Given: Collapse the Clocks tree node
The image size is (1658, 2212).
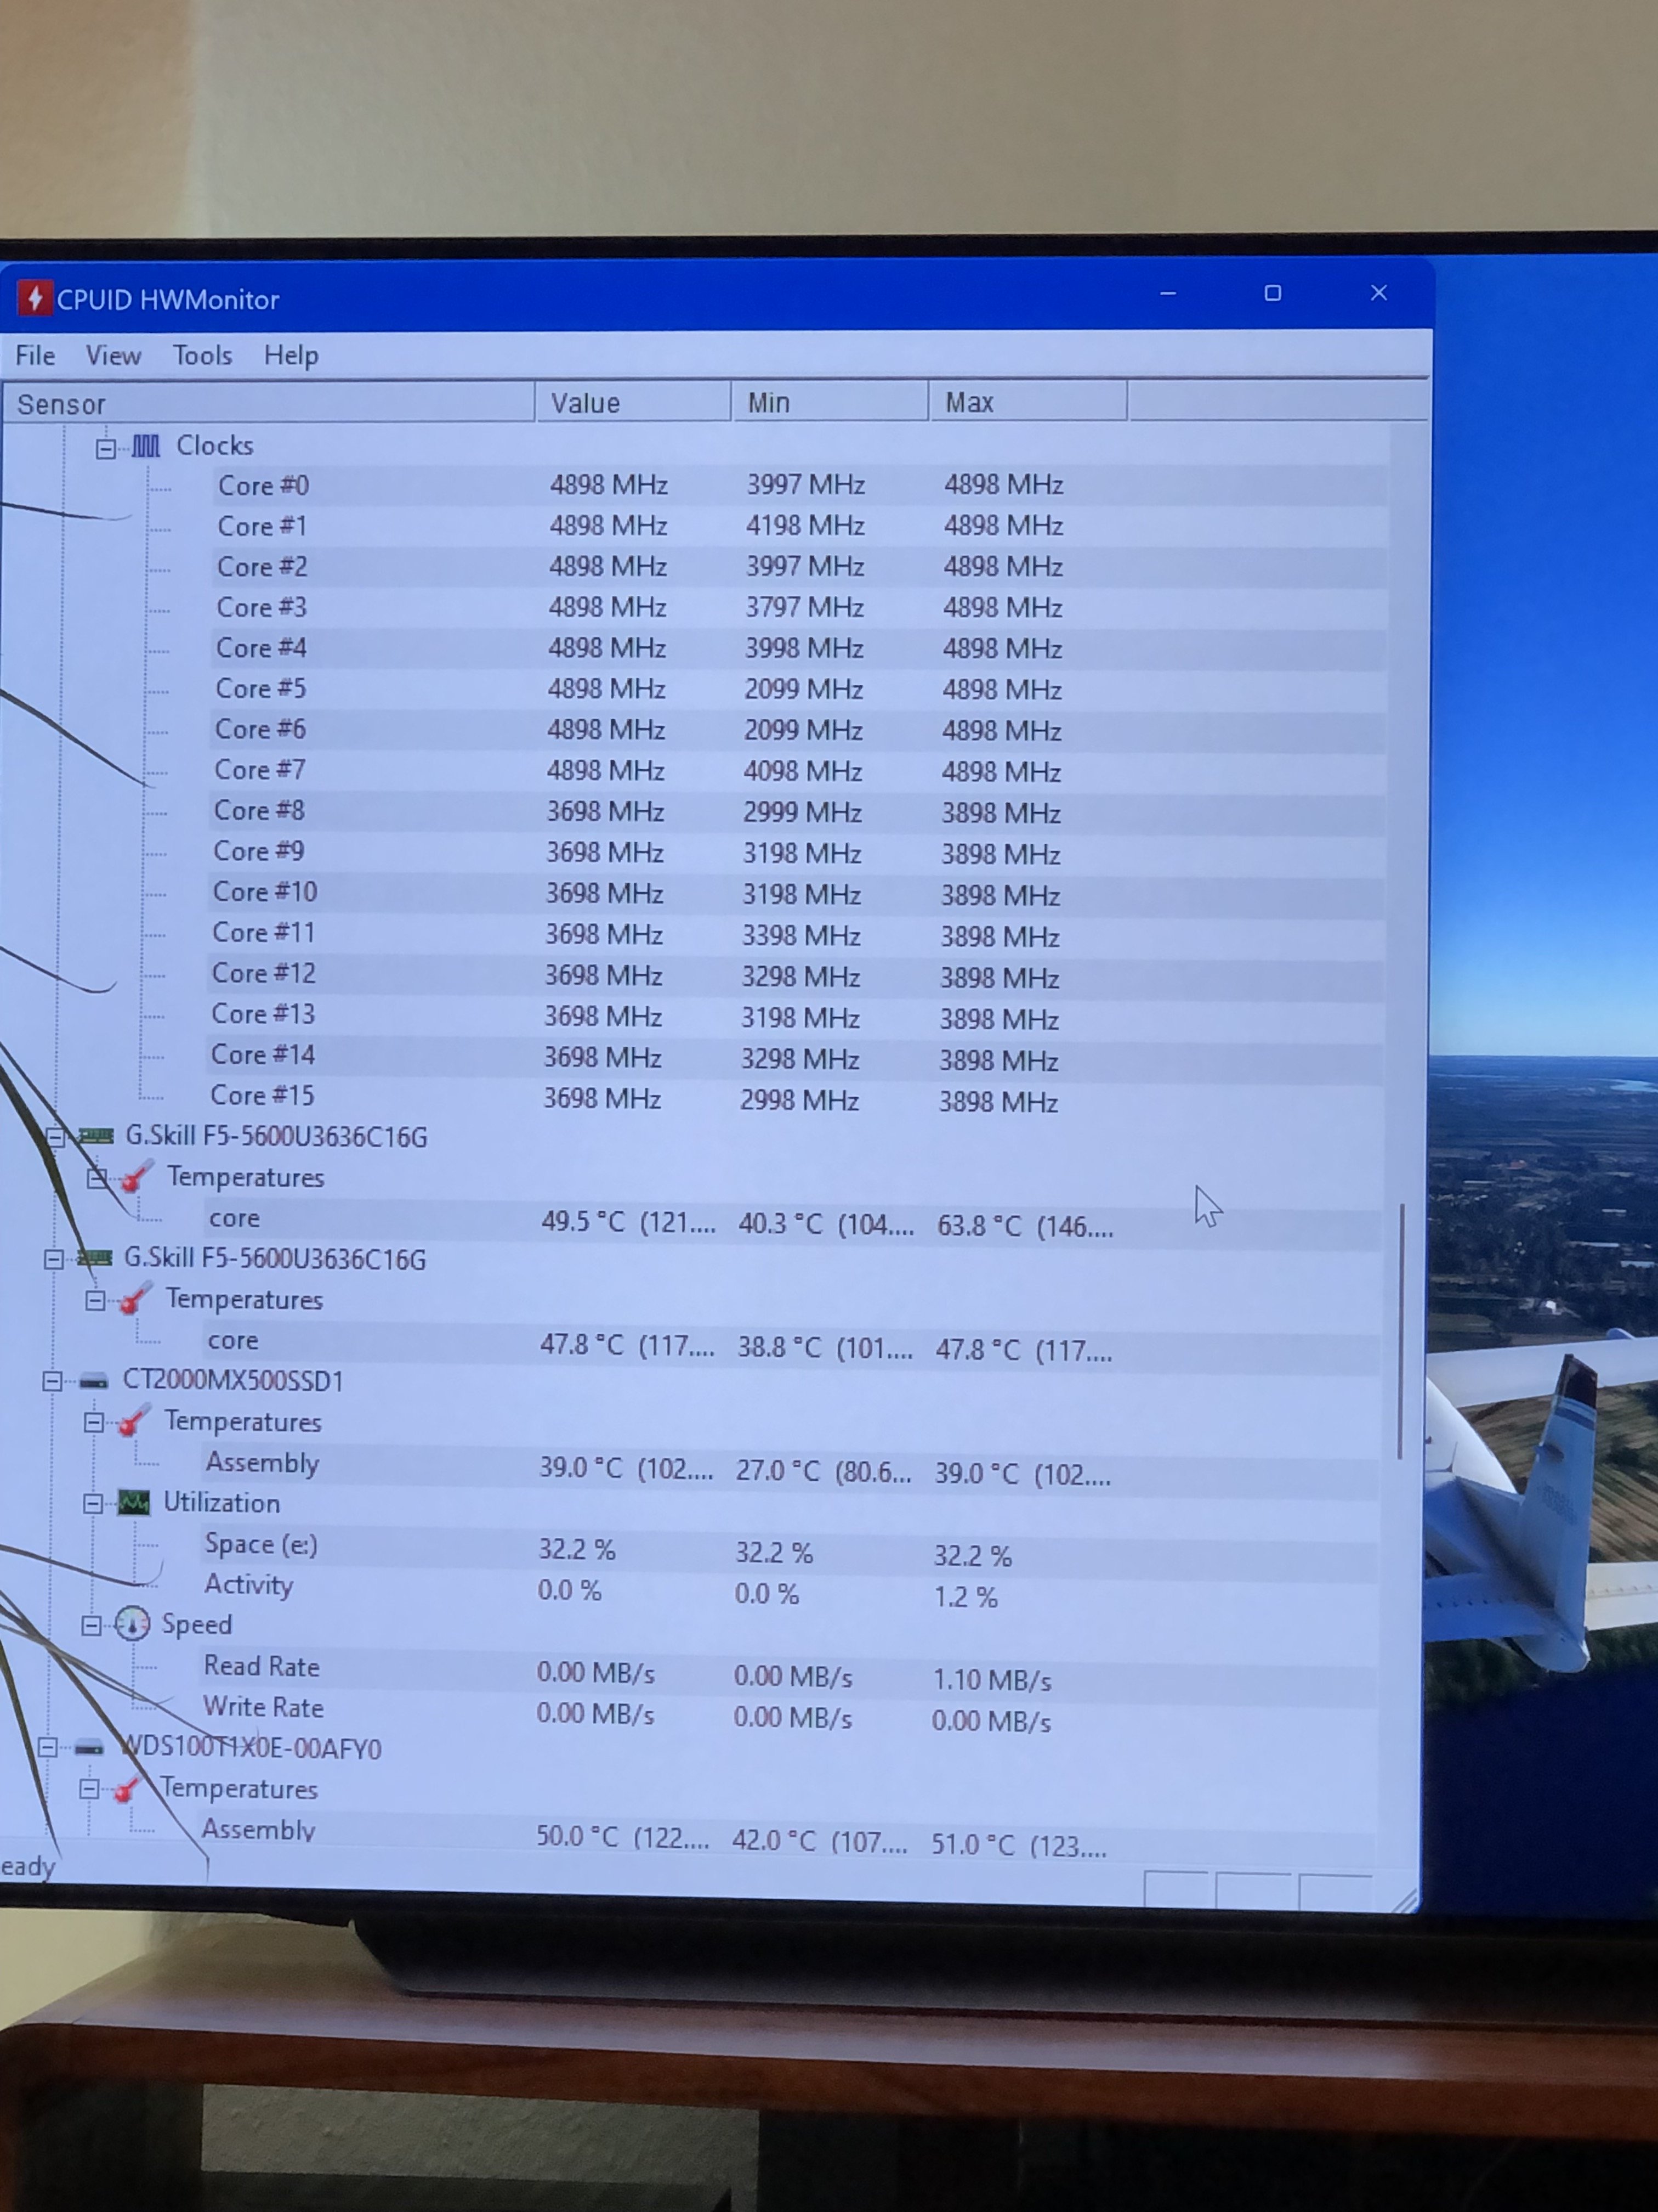Looking at the screenshot, I should (x=106, y=449).
